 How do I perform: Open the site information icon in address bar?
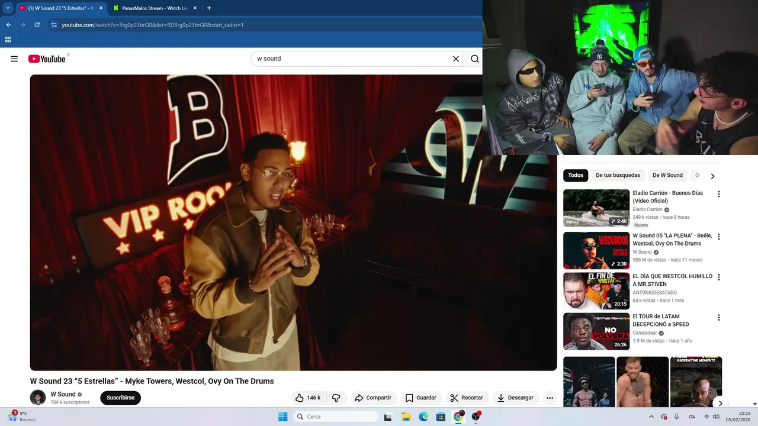pyautogui.click(x=54, y=25)
